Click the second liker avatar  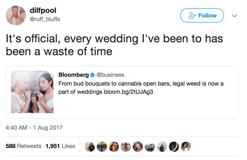[102, 147]
